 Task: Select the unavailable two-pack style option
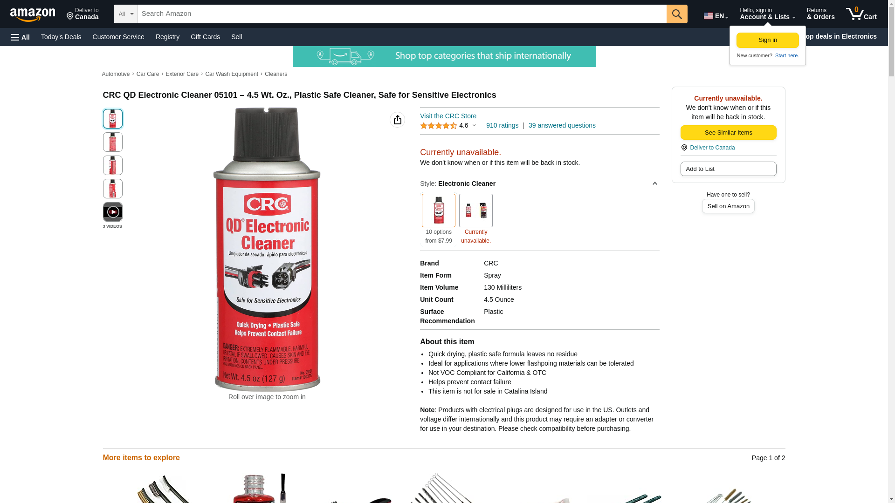476,211
